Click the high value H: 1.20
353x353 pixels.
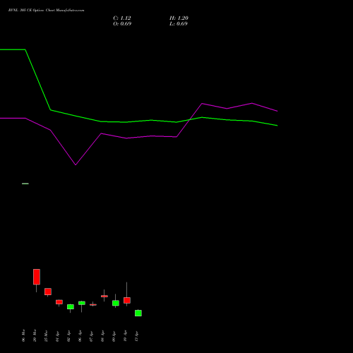click(179, 18)
